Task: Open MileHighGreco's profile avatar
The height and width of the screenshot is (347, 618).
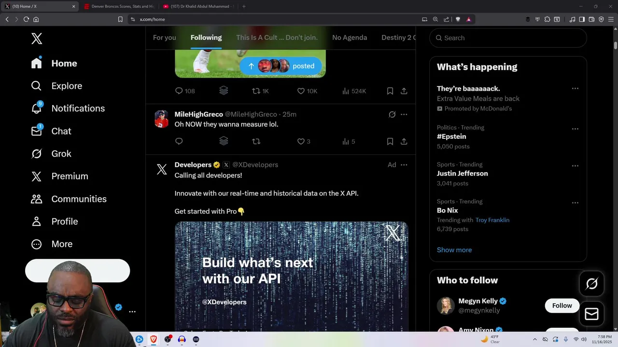Action: [x=162, y=119]
